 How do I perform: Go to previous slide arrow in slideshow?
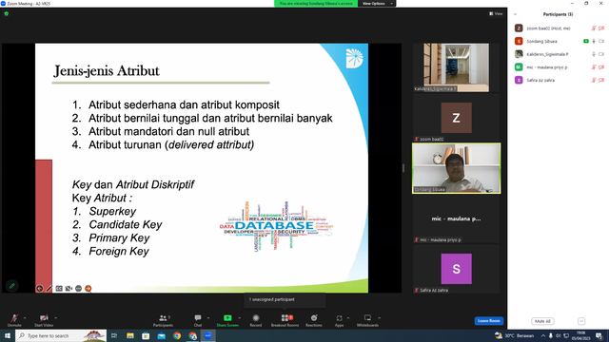point(39,288)
